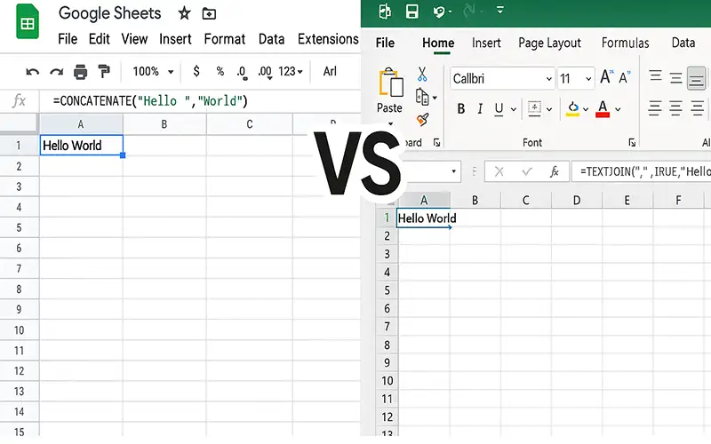This screenshot has height=444, width=711.
Task: Click the percent format button
Action: pos(220,72)
